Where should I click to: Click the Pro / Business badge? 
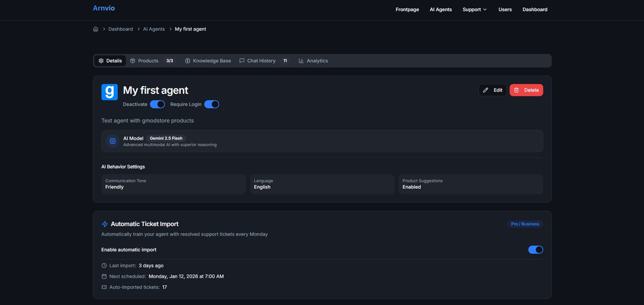click(525, 224)
